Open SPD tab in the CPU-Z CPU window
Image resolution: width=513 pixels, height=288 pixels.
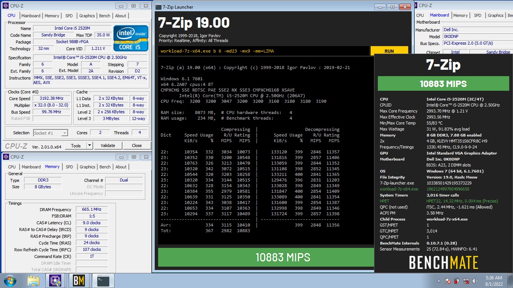click(x=69, y=16)
